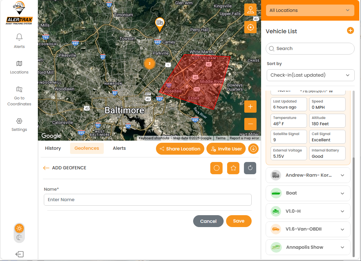Click the Speed 0 MPH cell
This screenshot has width=361, height=261.
point(327,104)
